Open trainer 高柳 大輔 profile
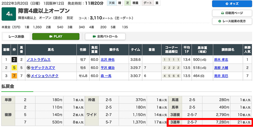 click(x=221, y=68)
